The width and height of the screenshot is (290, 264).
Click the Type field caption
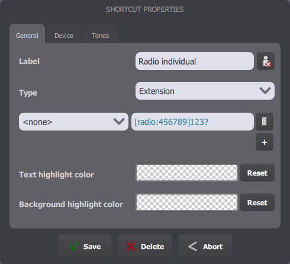[28, 93]
